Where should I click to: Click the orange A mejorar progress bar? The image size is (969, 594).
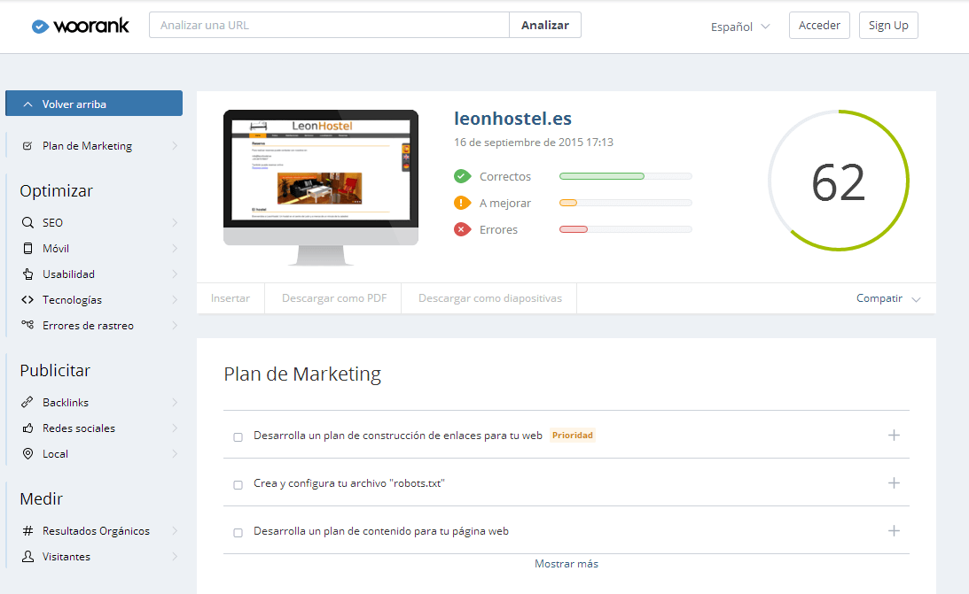click(625, 203)
